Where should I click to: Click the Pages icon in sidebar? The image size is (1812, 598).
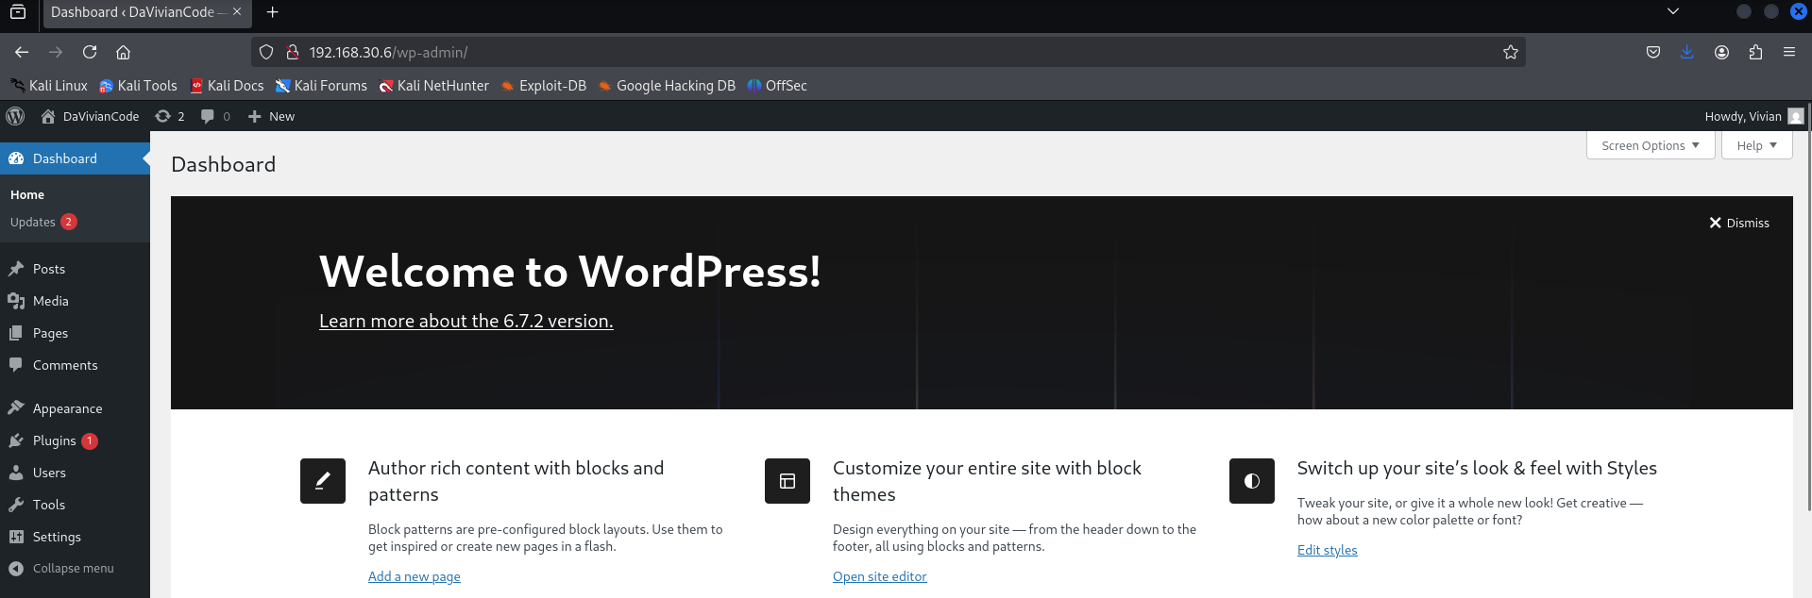point(16,333)
